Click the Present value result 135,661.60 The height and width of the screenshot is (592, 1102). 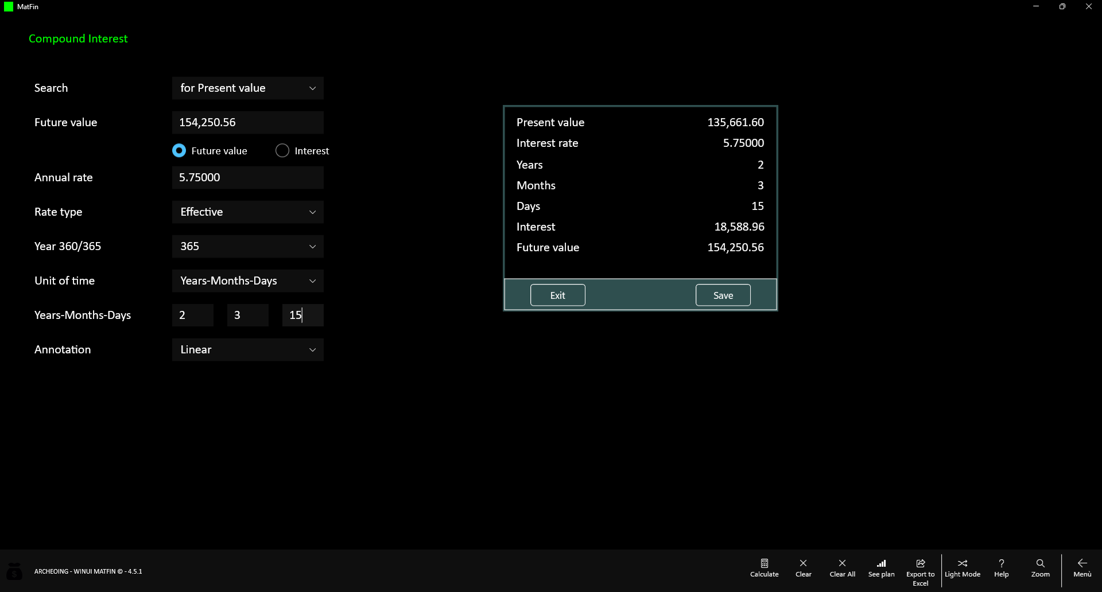(735, 122)
